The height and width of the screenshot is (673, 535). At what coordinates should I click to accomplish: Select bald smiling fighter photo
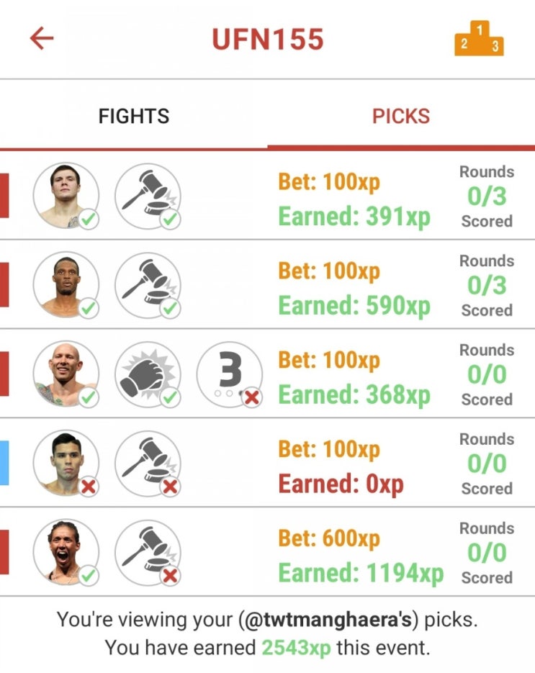(x=66, y=374)
